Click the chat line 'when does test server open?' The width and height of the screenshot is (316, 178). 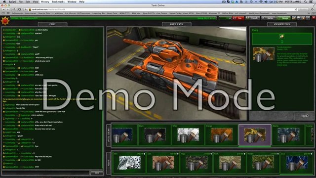(28, 105)
